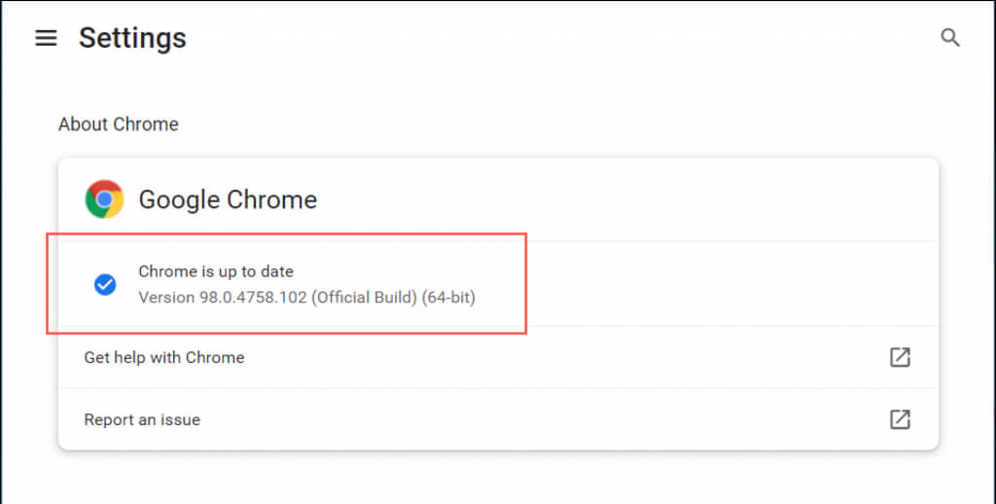The image size is (996, 504).
Task: Click the About Chrome heading
Action: [119, 125]
